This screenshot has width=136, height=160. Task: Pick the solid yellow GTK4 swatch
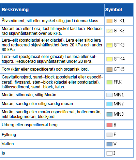(x=109, y=59)
